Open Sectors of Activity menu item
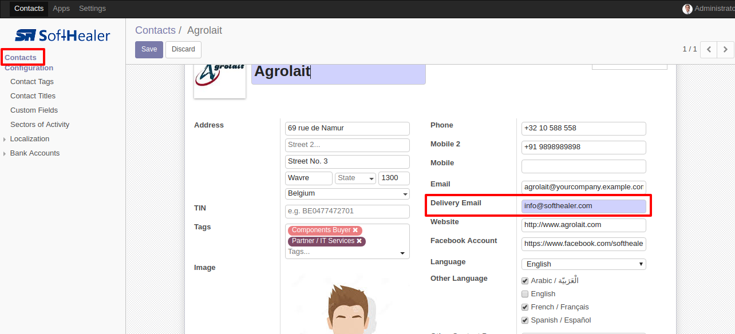The image size is (735, 334). tap(40, 125)
